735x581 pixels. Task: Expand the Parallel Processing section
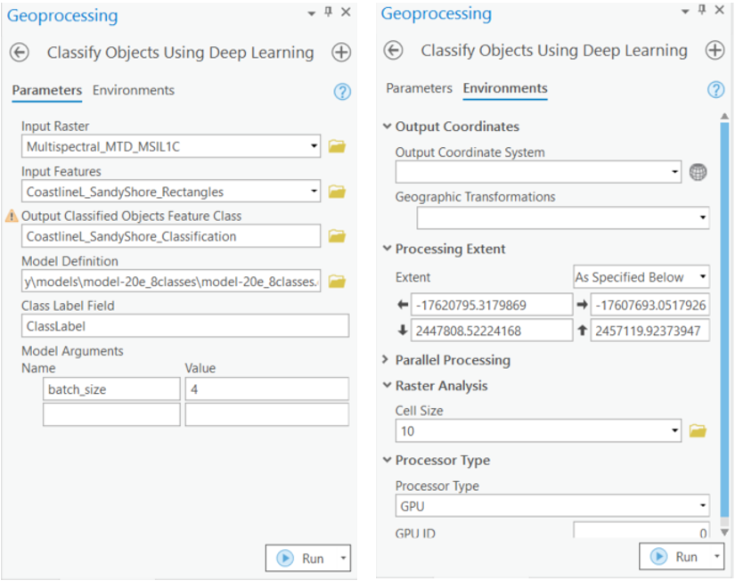tap(386, 360)
